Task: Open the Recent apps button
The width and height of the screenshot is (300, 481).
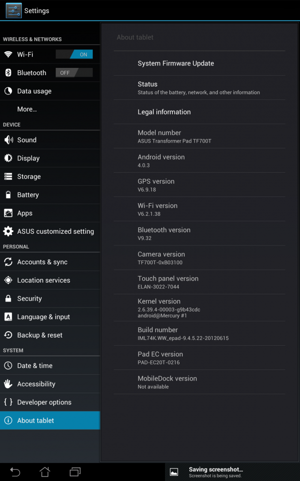Action: 75,472
